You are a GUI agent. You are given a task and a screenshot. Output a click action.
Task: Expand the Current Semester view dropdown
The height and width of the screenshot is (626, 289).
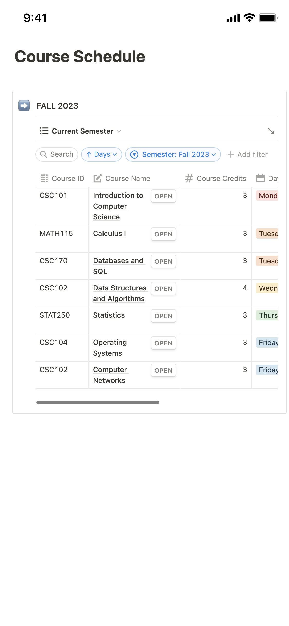pos(119,131)
